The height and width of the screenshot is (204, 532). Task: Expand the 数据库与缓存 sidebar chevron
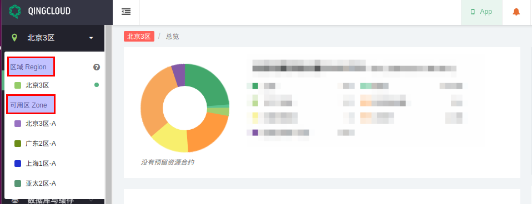coord(91,201)
